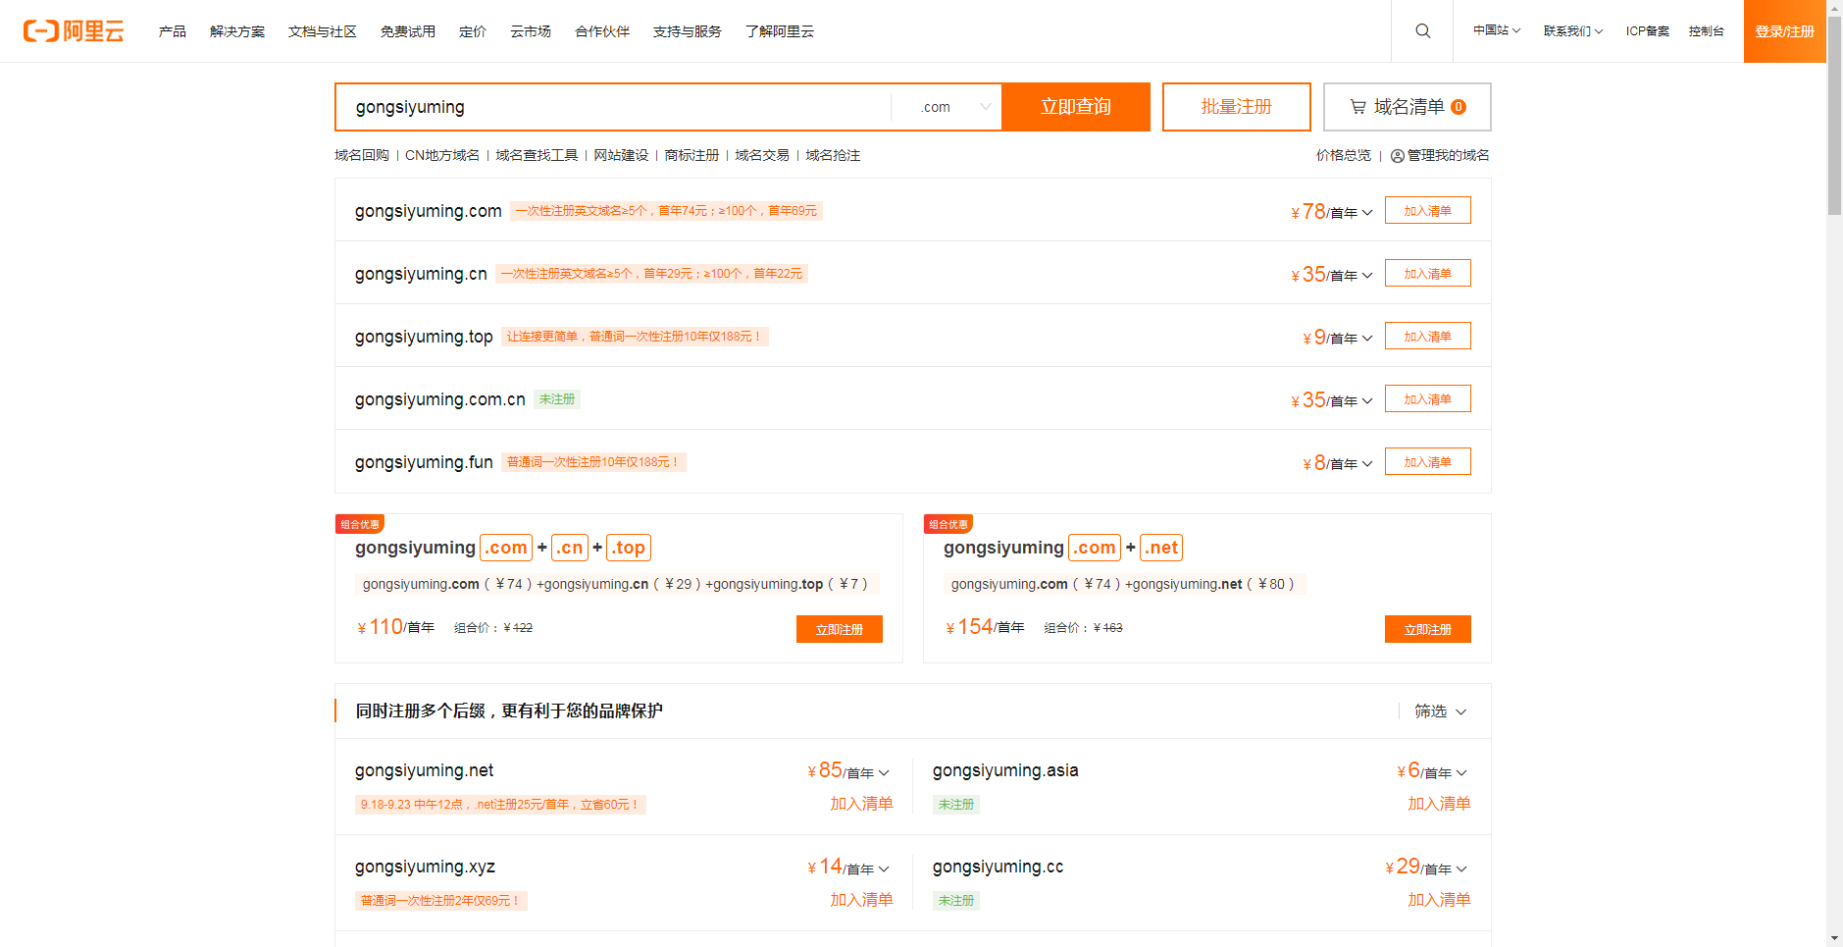Open the 产品 navigation menu
1843x947 pixels.
pyautogui.click(x=172, y=31)
